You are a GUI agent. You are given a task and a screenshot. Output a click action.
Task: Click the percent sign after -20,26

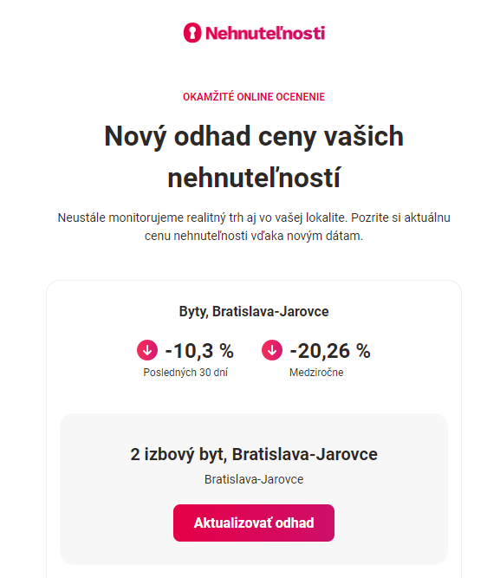pyautogui.click(x=363, y=350)
